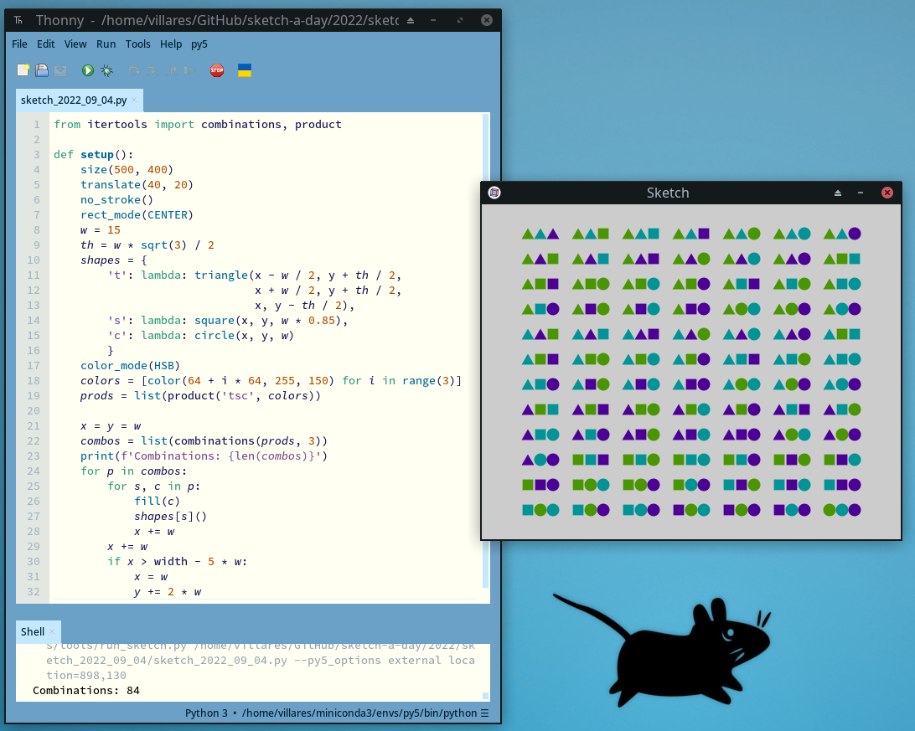This screenshot has height=731, width=915.
Task: Click the New file icon
Action: (x=23, y=71)
